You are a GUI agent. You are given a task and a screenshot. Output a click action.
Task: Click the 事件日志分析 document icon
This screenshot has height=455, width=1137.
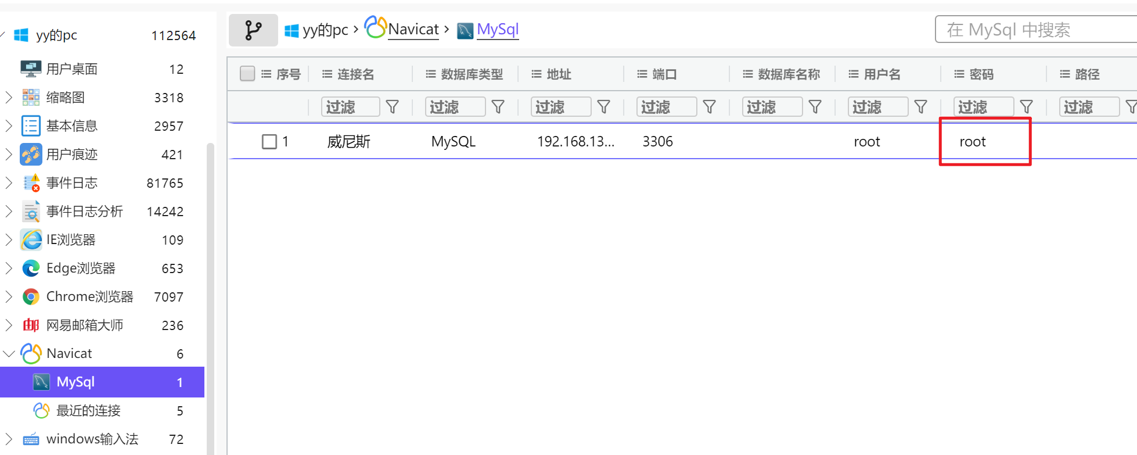point(31,211)
